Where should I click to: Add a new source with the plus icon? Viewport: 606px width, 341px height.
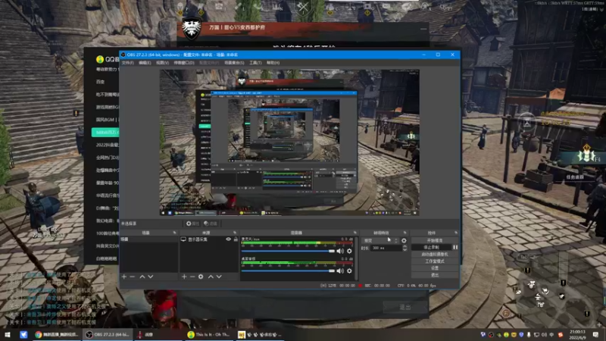pos(184,277)
